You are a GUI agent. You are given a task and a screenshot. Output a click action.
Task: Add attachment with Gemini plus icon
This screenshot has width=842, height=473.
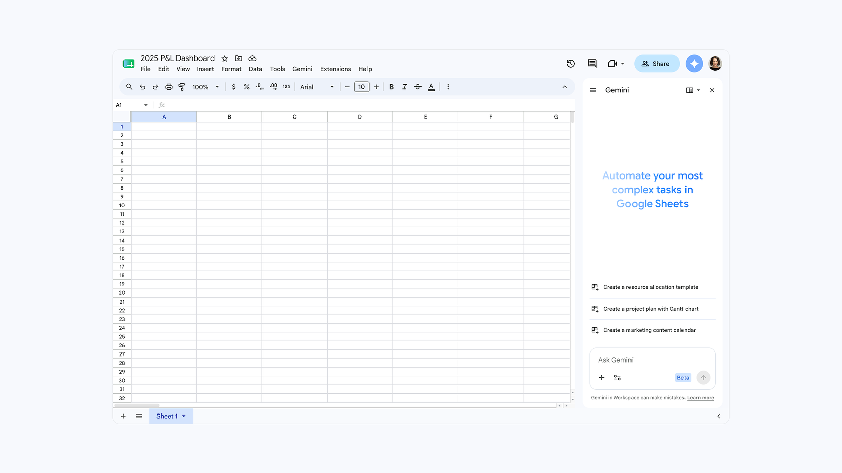pyautogui.click(x=602, y=378)
